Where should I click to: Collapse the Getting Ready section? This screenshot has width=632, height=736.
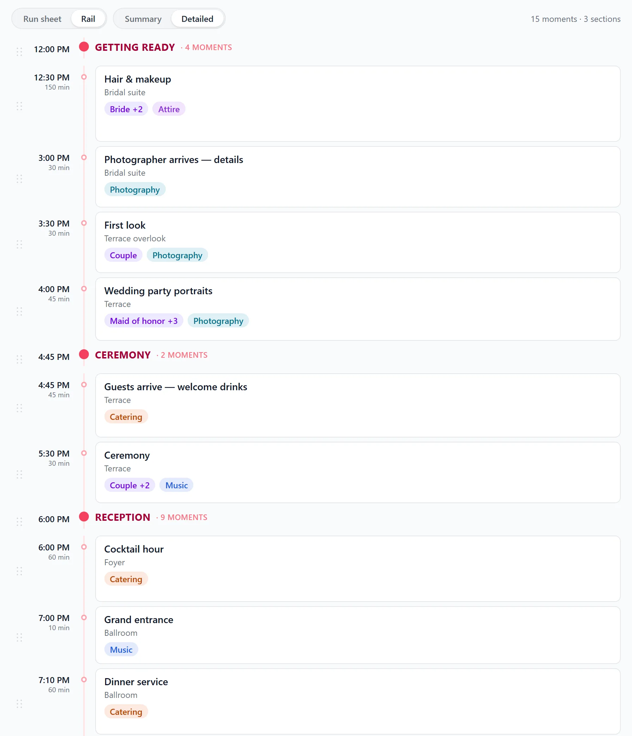(x=135, y=47)
